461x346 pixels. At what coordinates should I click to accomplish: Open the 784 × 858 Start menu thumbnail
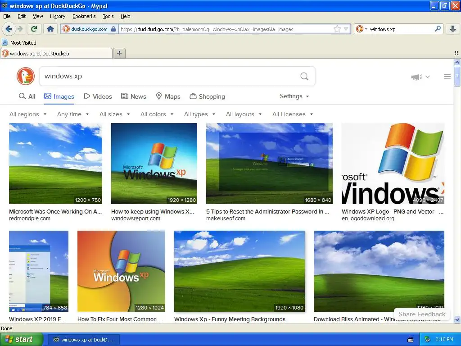point(39,271)
